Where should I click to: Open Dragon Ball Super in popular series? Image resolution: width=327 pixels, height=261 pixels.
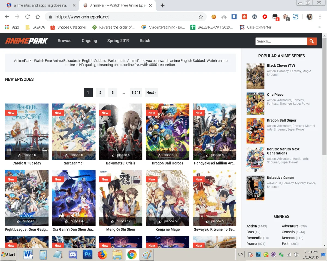pos(281,120)
